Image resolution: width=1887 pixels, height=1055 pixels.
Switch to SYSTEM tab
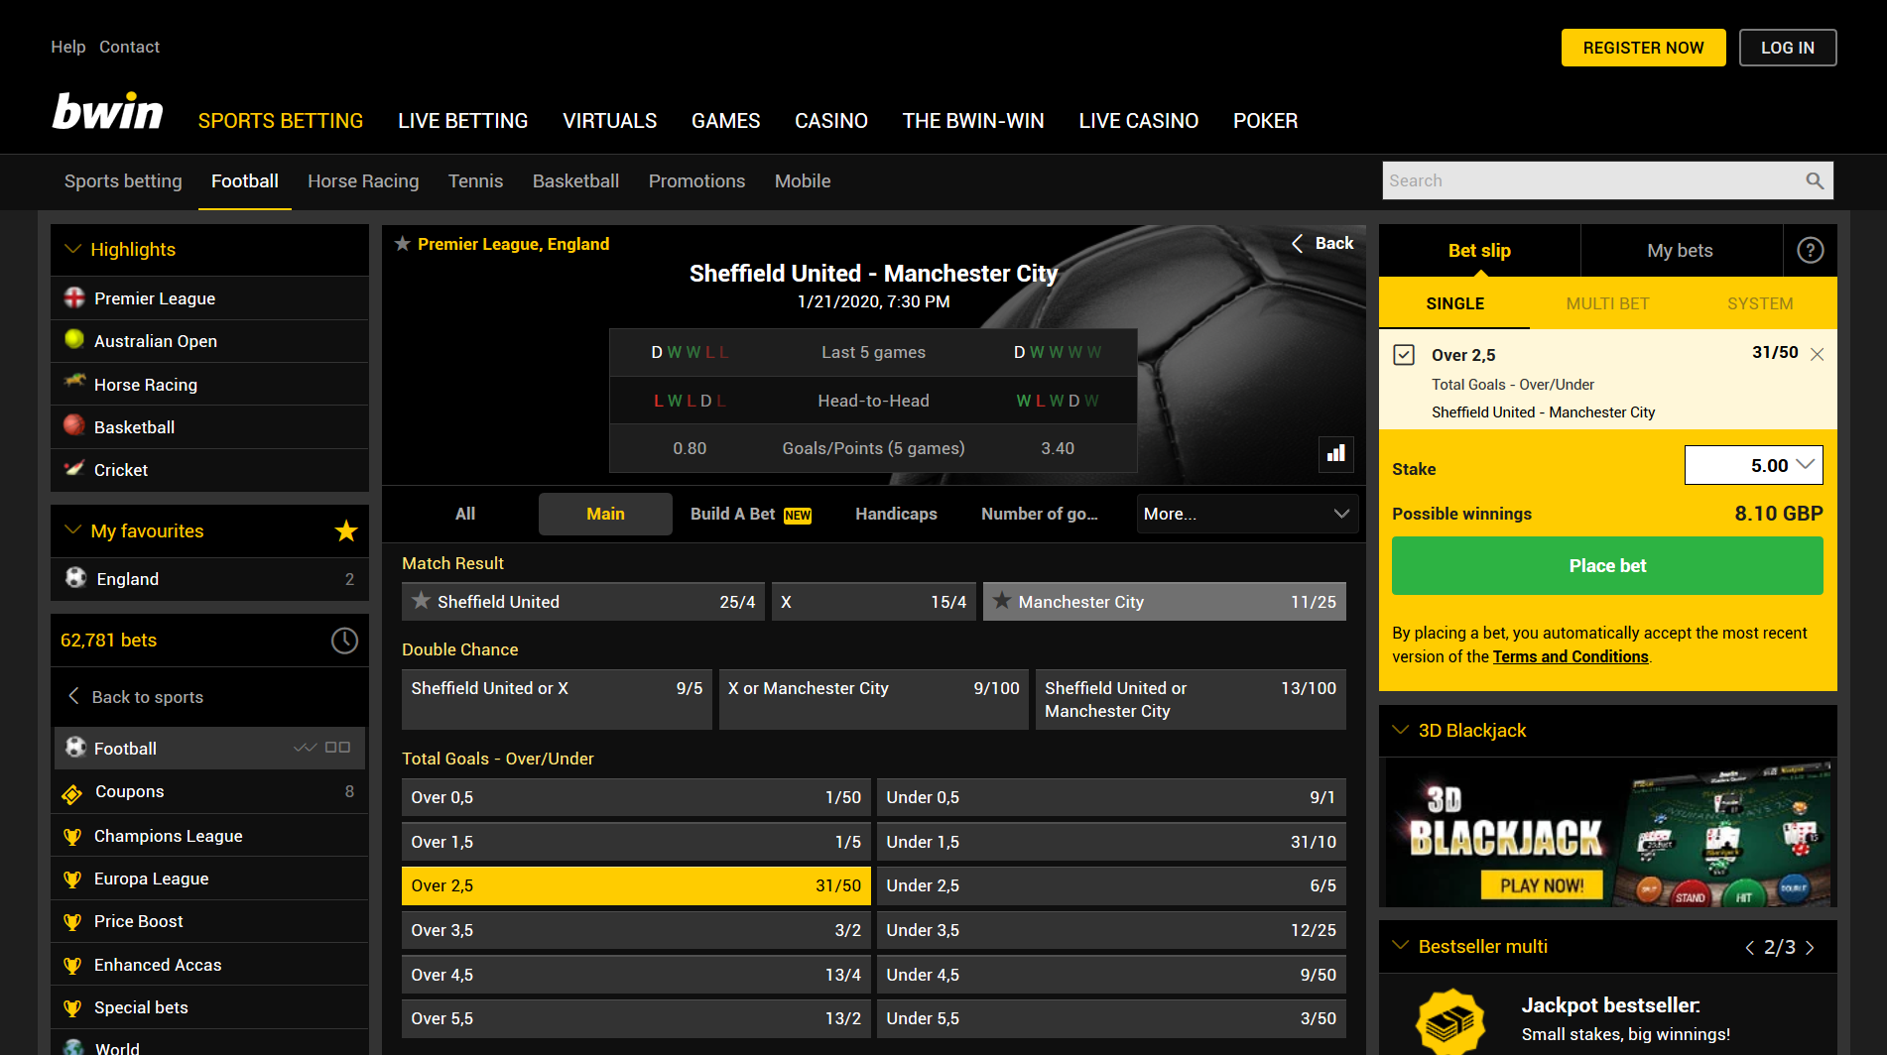pyautogui.click(x=1760, y=303)
